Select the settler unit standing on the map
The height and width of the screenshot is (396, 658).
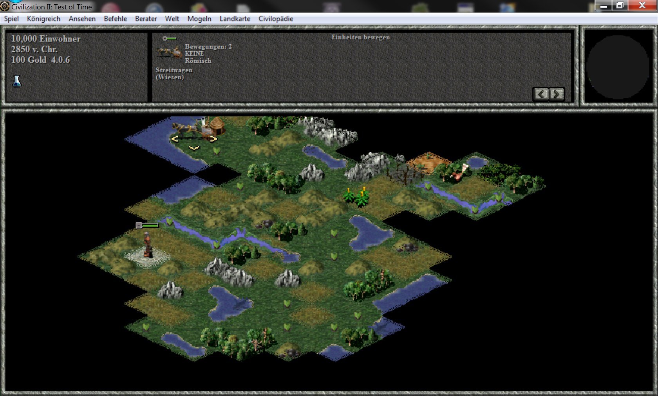(147, 245)
